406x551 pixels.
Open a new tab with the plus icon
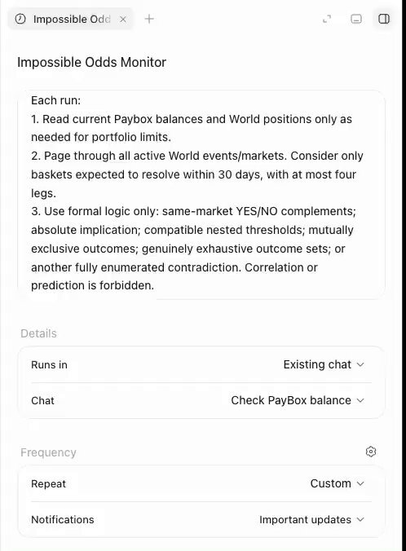(x=149, y=19)
